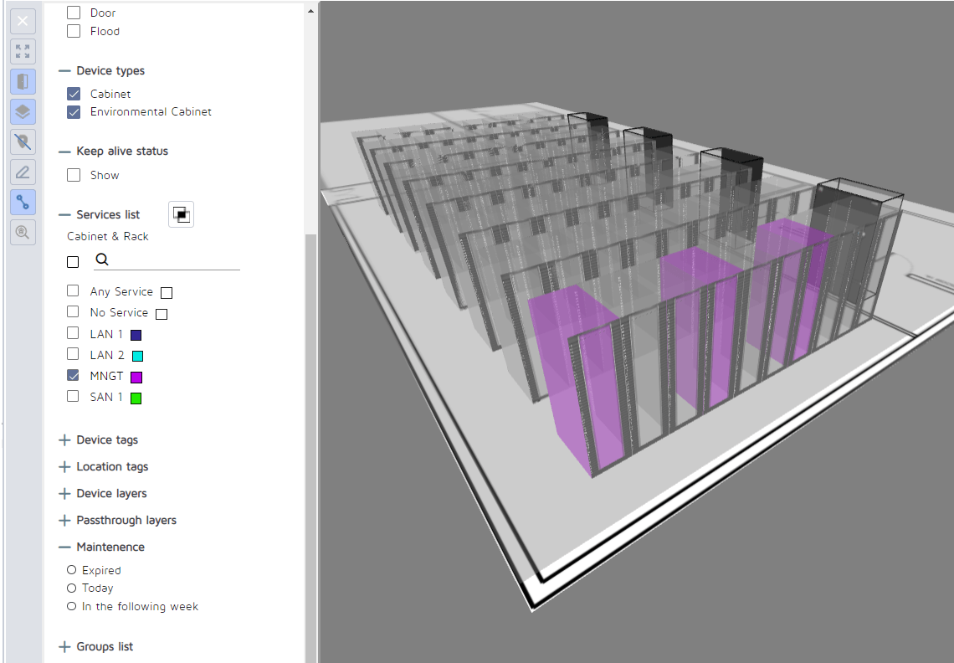Toggle the door view icon in sidebar
The image size is (954, 663).
point(23,81)
